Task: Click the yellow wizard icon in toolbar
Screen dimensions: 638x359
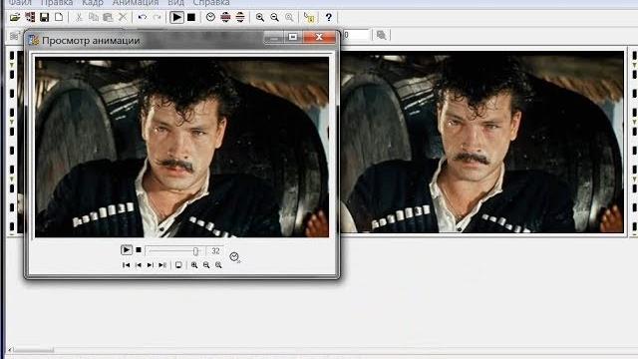Action: click(x=309, y=18)
